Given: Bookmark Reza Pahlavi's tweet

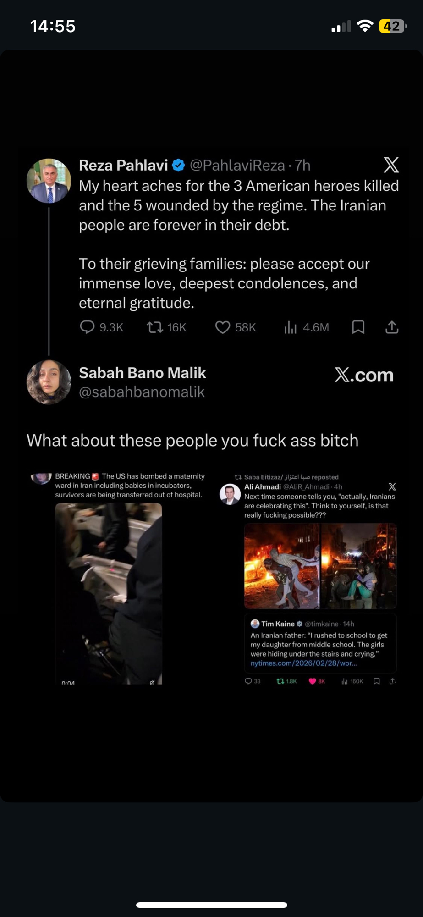Looking at the screenshot, I should (358, 327).
